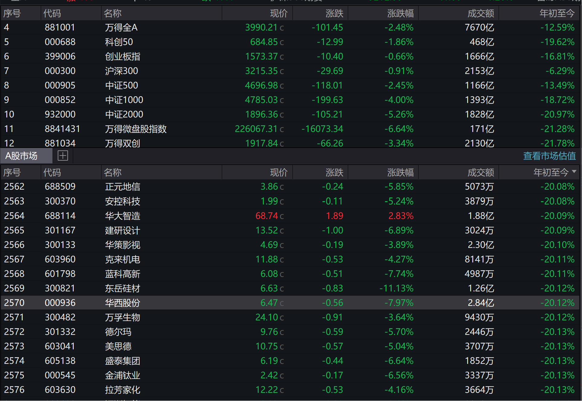Click the 年初至今 sort arrow in lower table
Image resolution: width=582 pixels, height=401 pixels.
(574, 172)
